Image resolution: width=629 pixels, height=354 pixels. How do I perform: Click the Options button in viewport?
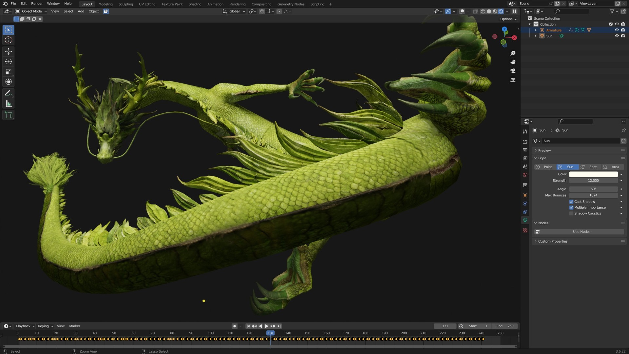pos(508,19)
